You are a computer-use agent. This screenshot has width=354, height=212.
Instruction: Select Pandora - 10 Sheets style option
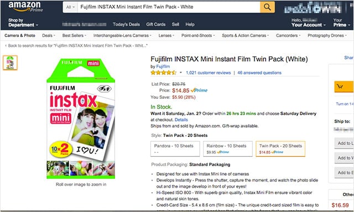[x=175, y=149]
